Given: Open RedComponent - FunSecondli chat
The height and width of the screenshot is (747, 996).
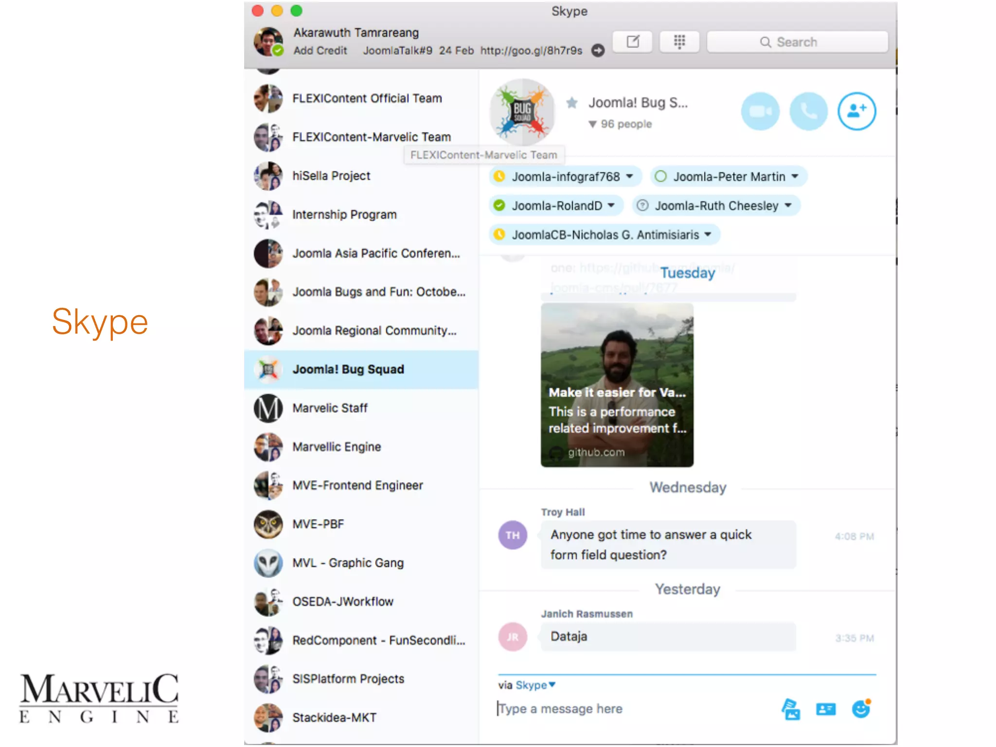Looking at the screenshot, I should pos(361,640).
